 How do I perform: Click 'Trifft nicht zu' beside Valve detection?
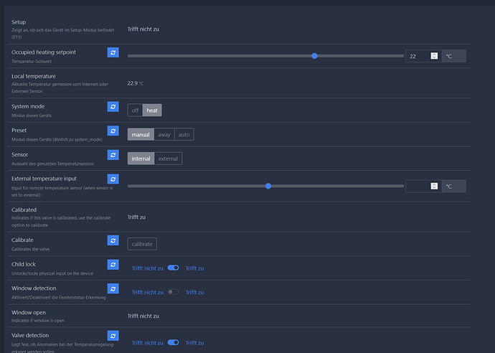148,343
